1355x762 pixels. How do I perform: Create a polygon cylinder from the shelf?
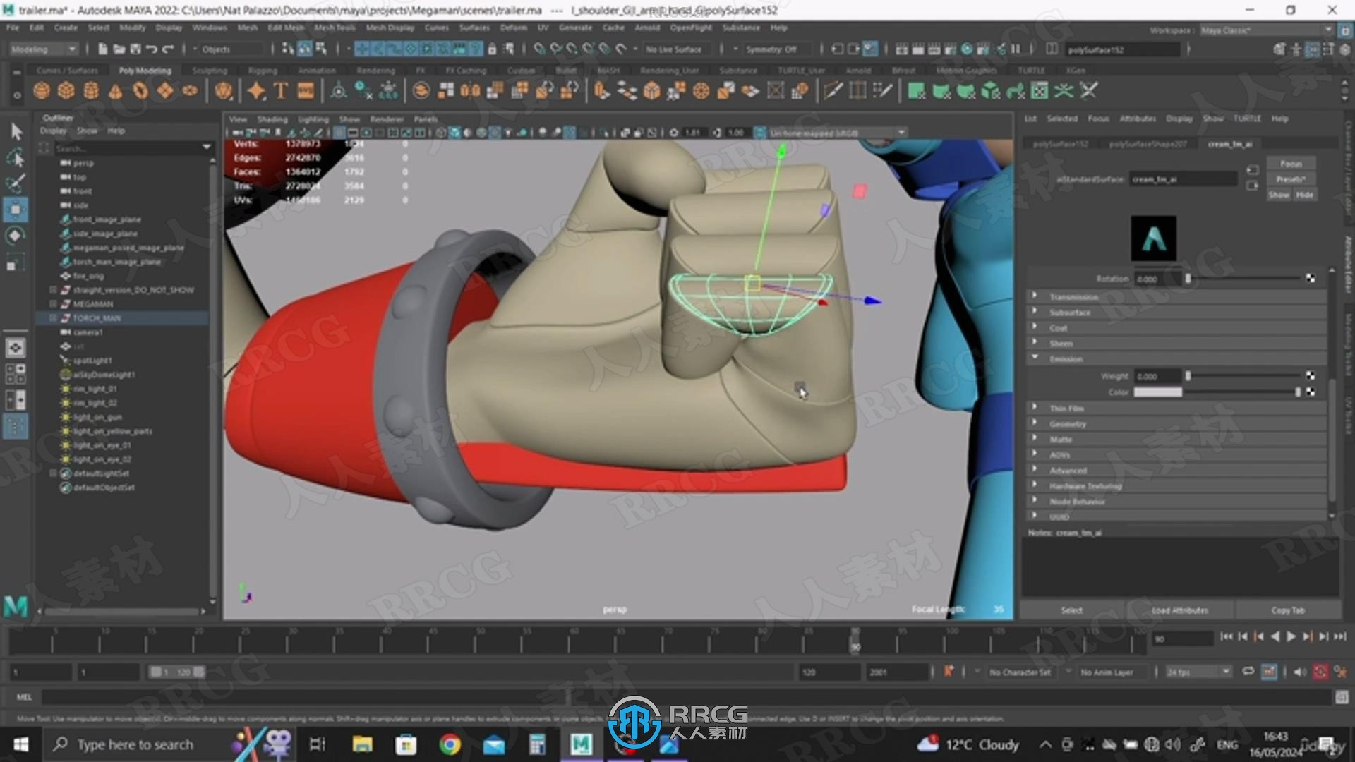(91, 91)
